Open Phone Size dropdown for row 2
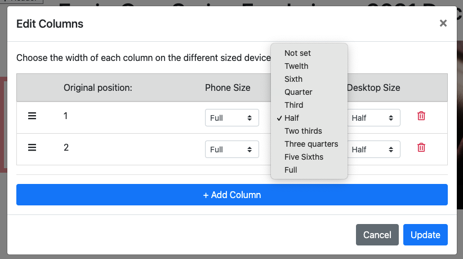Image resolution: width=463 pixels, height=259 pixels. click(231, 150)
